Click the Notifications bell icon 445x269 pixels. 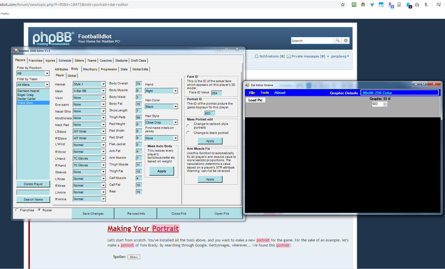256,56
